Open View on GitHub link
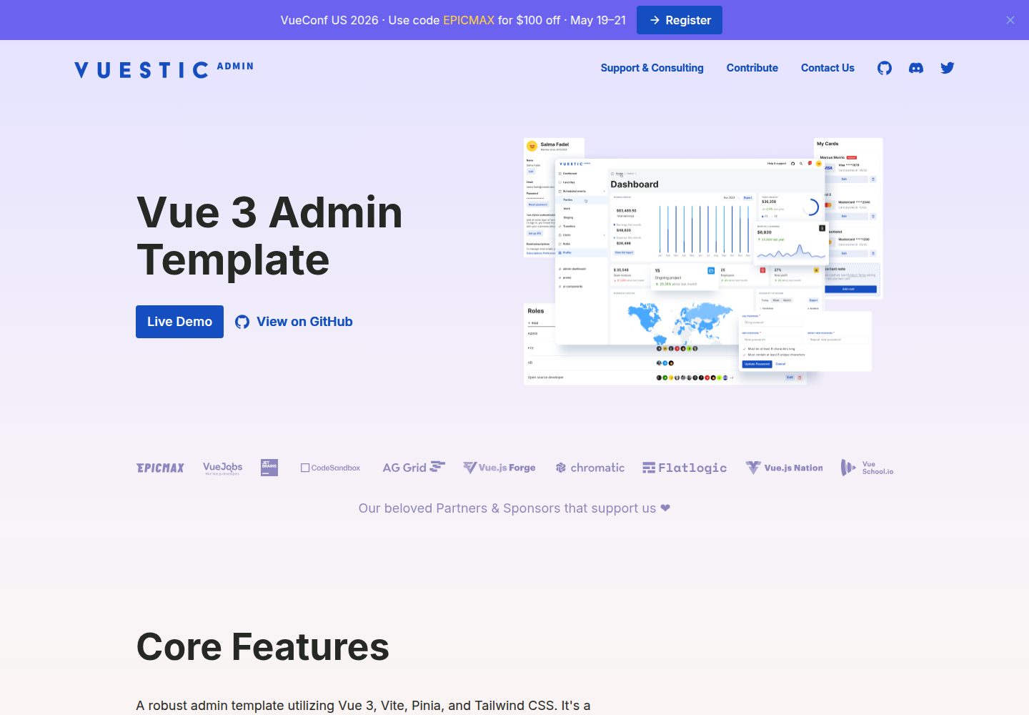1029x715 pixels. coord(294,322)
